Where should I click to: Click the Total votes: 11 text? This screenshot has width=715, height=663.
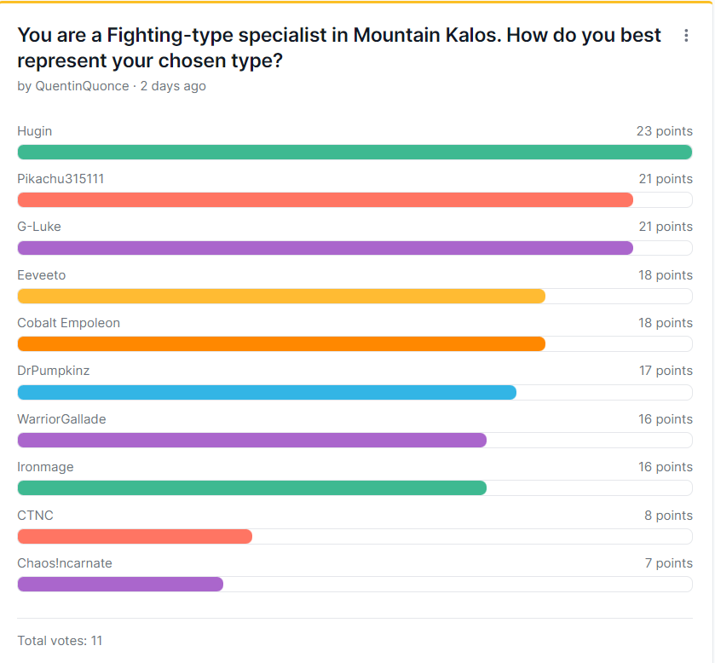point(60,641)
